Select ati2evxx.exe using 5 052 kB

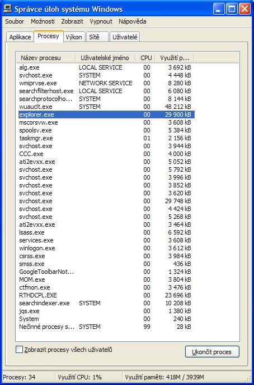106,162
